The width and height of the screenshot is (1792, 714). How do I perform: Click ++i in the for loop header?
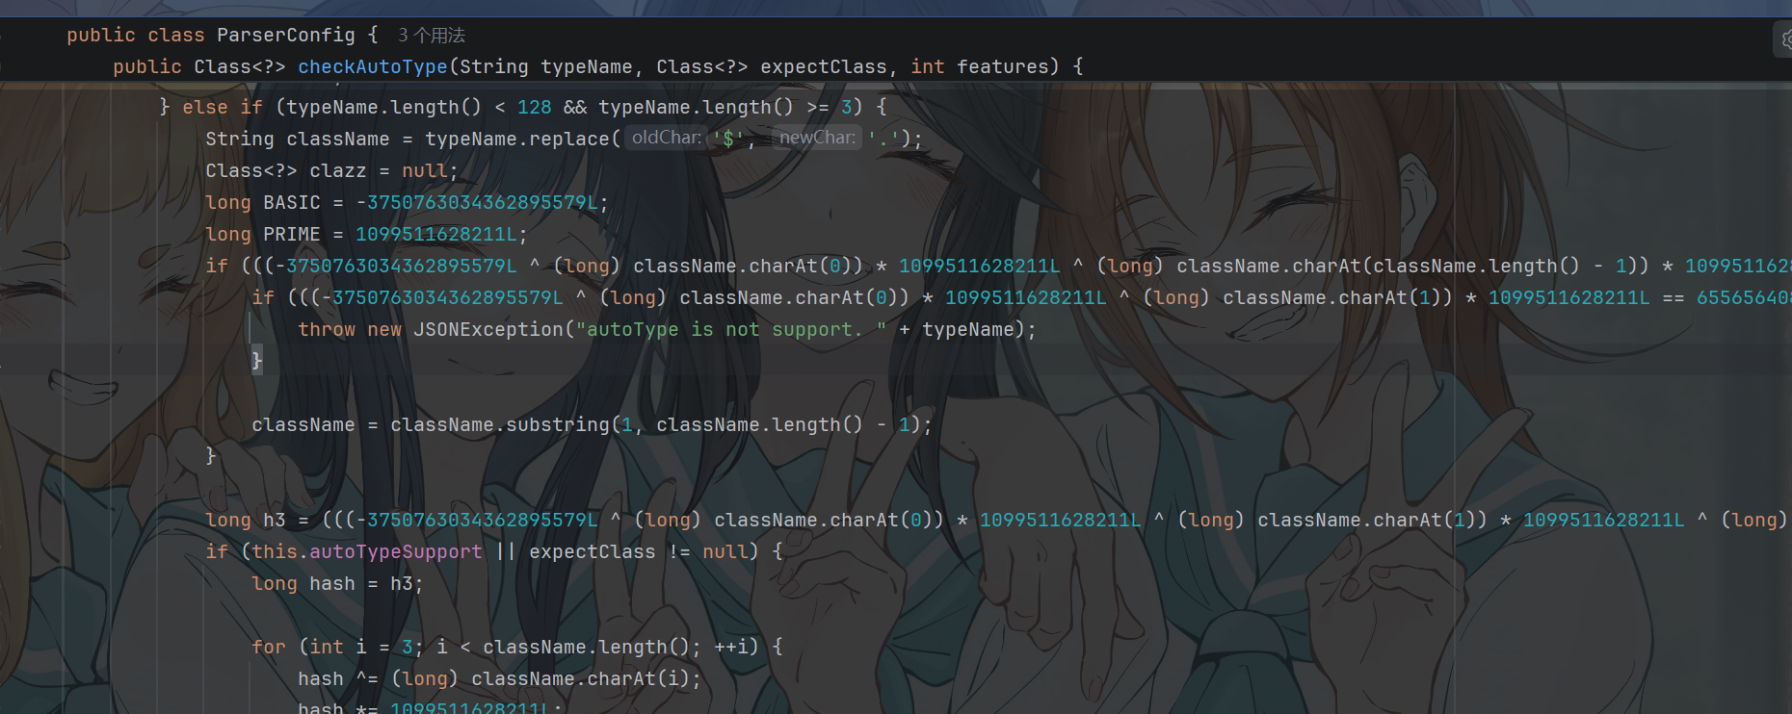point(731,648)
